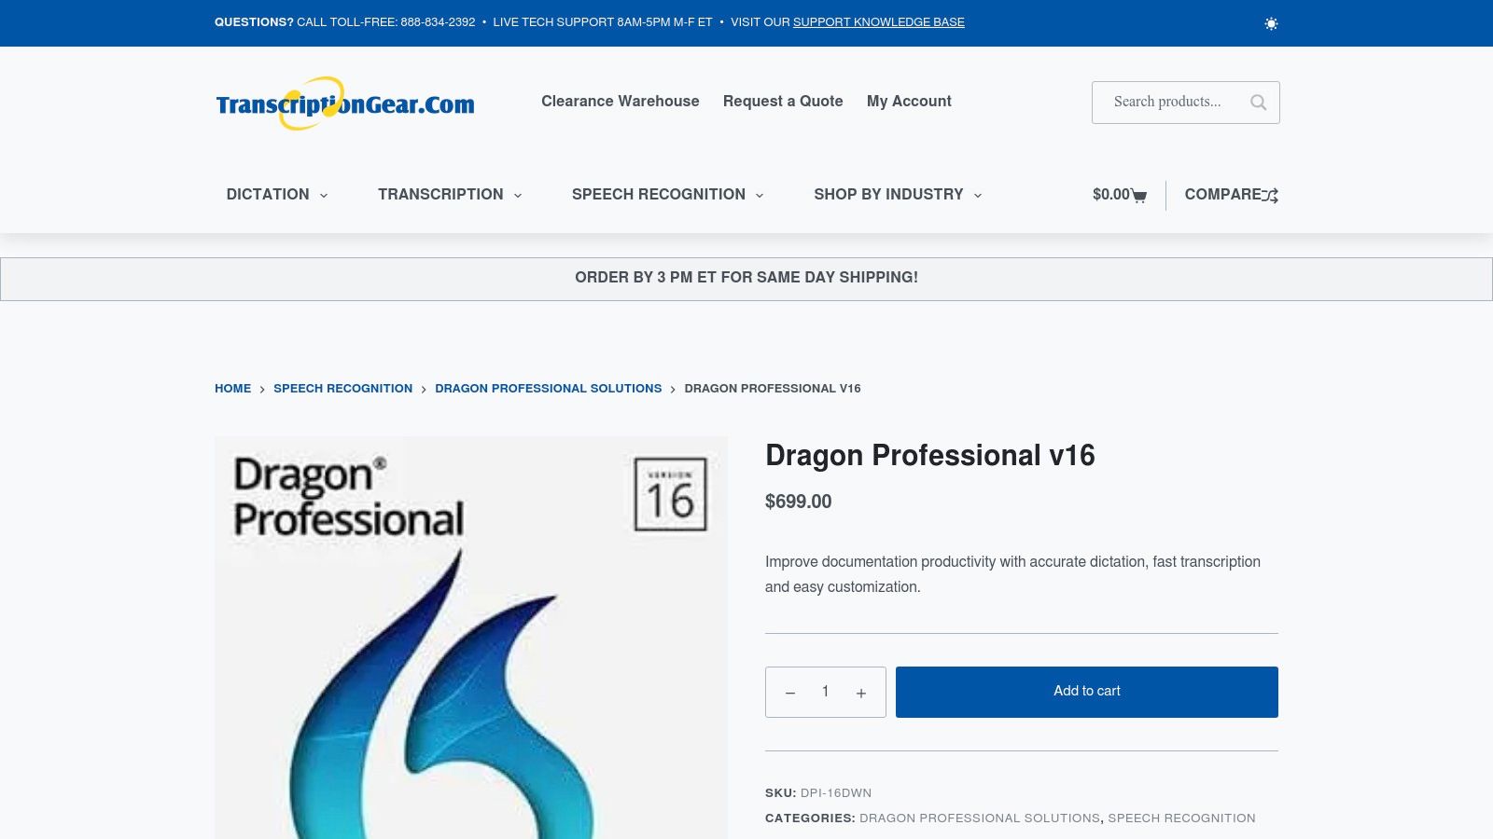Toggle light/dark mode in the header
1493x839 pixels.
point(1271,22)
